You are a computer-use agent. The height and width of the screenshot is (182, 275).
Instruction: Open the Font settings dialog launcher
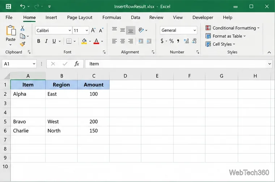click(104, 52)
